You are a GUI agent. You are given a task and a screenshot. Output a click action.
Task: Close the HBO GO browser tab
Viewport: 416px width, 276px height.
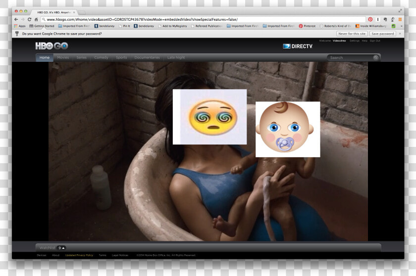[x=74, y=12]
